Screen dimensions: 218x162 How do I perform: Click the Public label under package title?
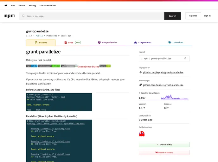[x=39, y=36]
